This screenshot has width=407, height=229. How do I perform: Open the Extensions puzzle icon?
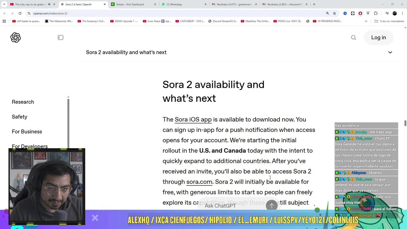(x=376, y=13)
